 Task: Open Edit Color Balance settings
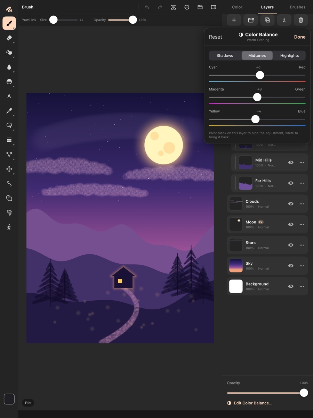tap(250, 403)
